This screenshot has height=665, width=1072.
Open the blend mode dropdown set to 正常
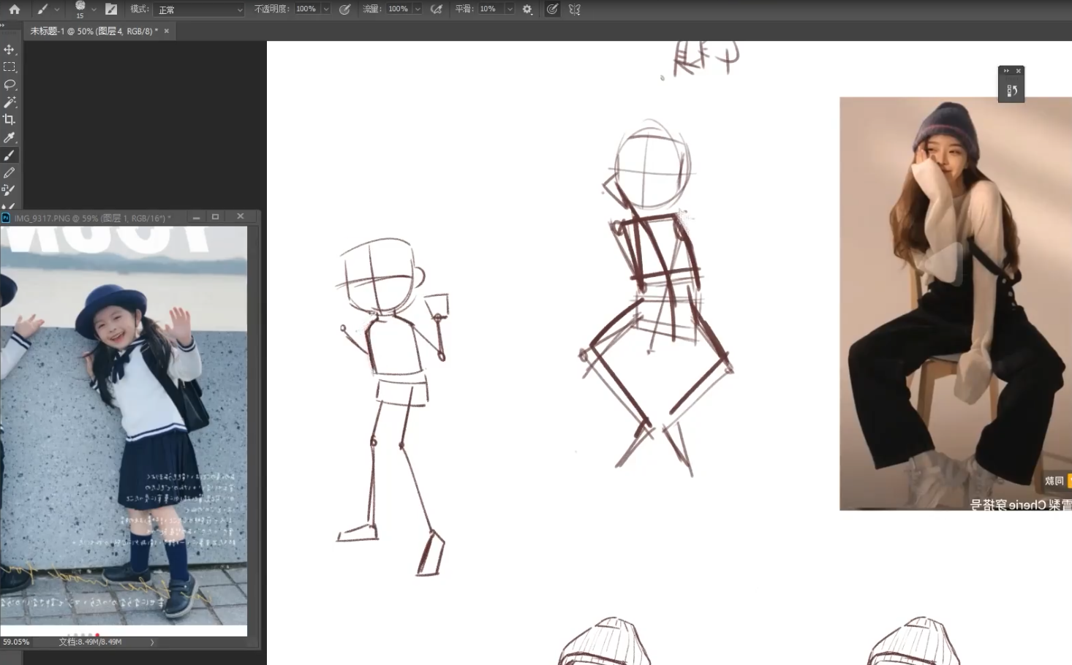coord(199,9)
